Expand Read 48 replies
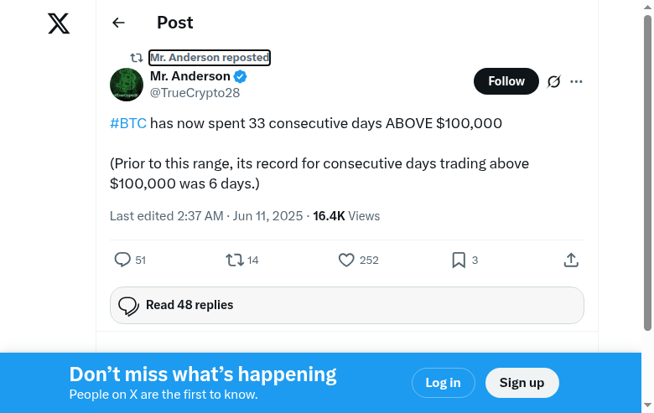Screen dimensions: 654x413 click(346, 305)
